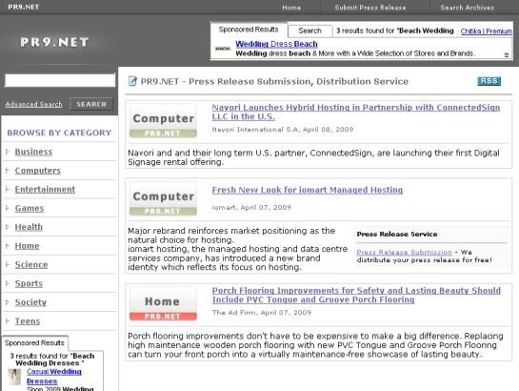This screenshot has width=519, height=391.
Task: Click the RSS feed icon
Action: coord(489,81)
